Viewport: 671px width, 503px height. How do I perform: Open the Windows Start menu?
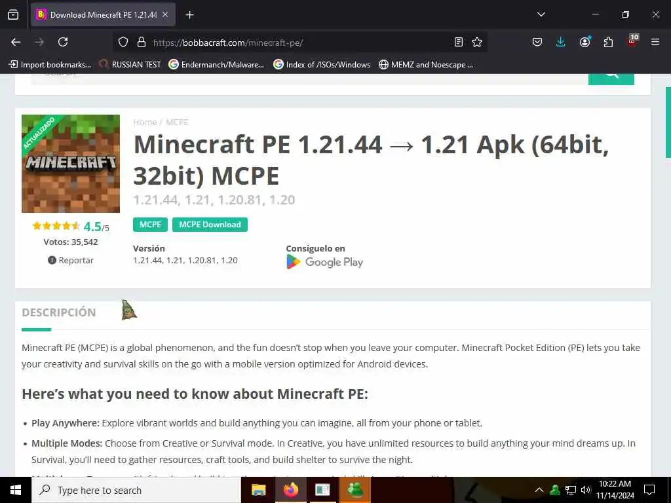click(x=16, y=490)
